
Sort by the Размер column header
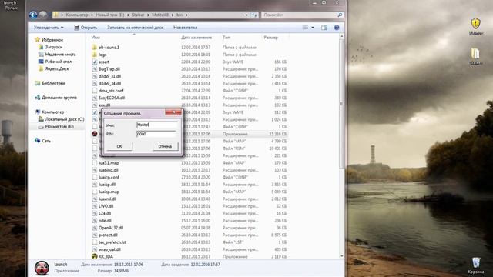270,38
